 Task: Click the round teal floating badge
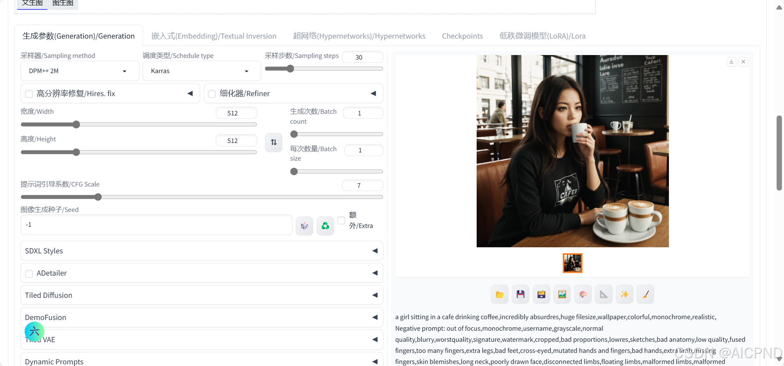tap(35, 331)
